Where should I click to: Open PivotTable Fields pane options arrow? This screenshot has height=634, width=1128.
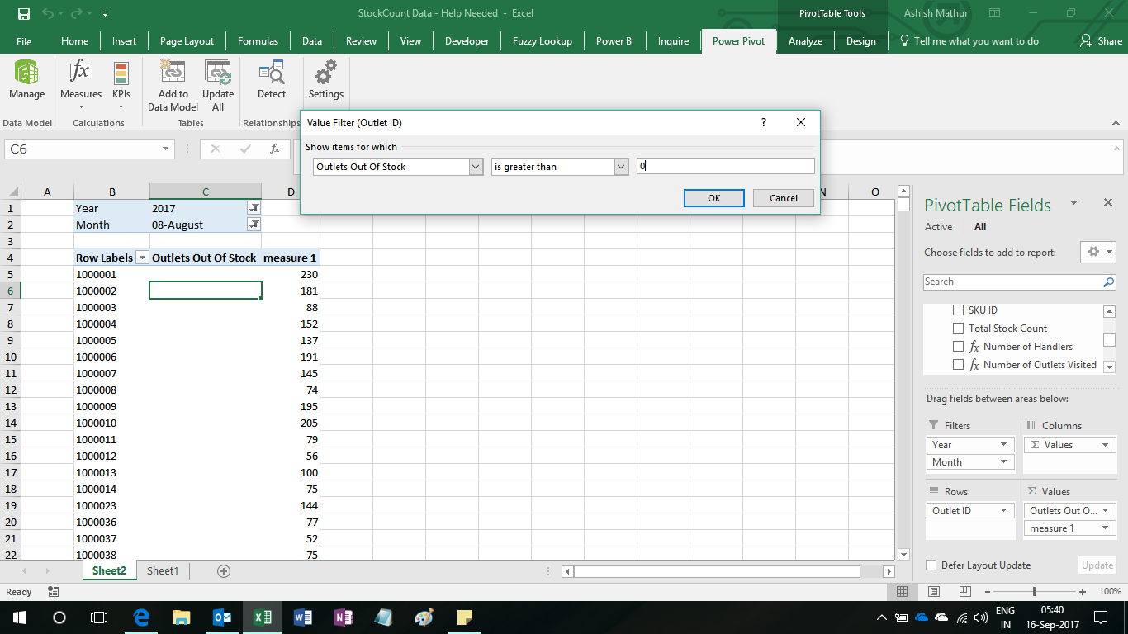click(1073, 203)
